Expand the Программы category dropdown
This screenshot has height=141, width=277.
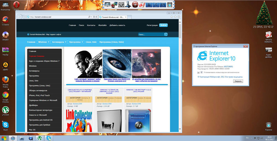click(82, 42)
